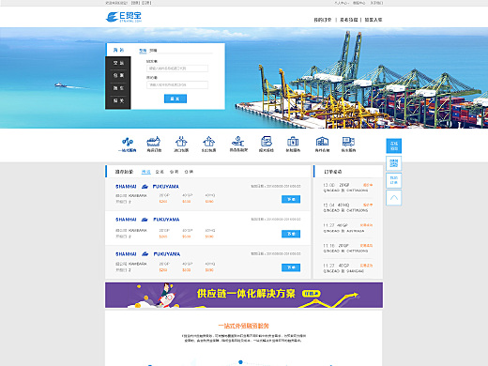The height and width of the screenshot is (366, 488).
Task: Open the 11:22 40GP order update
Action: point(347,268)
